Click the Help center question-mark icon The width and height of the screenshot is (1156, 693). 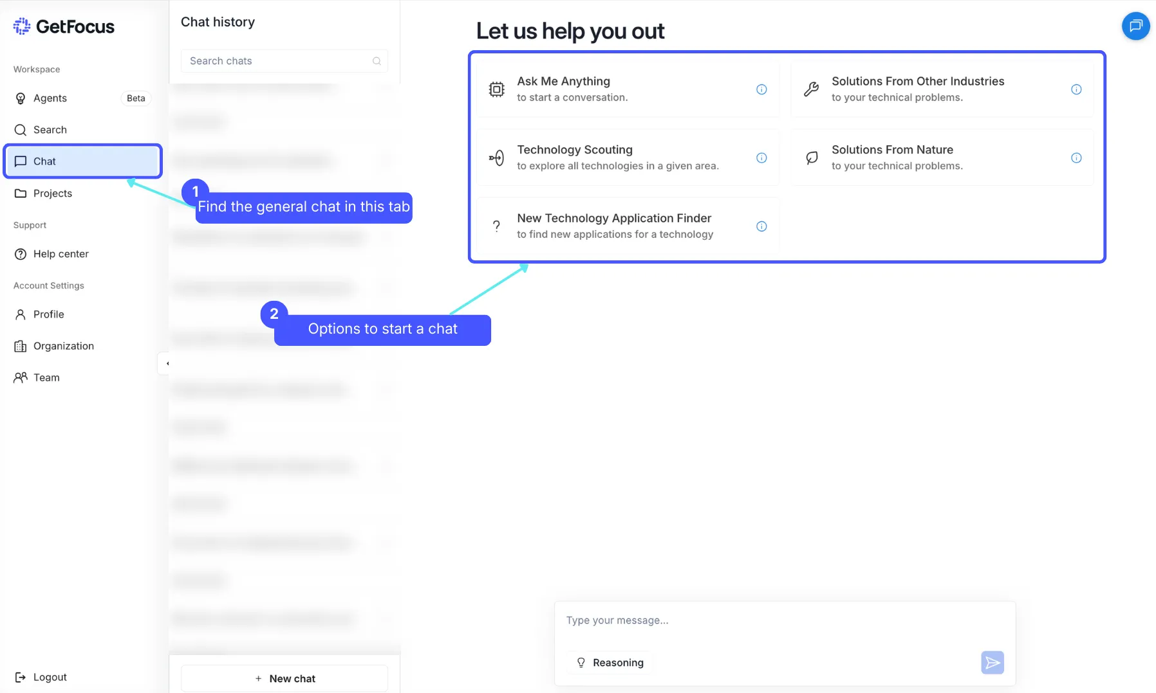21,254
